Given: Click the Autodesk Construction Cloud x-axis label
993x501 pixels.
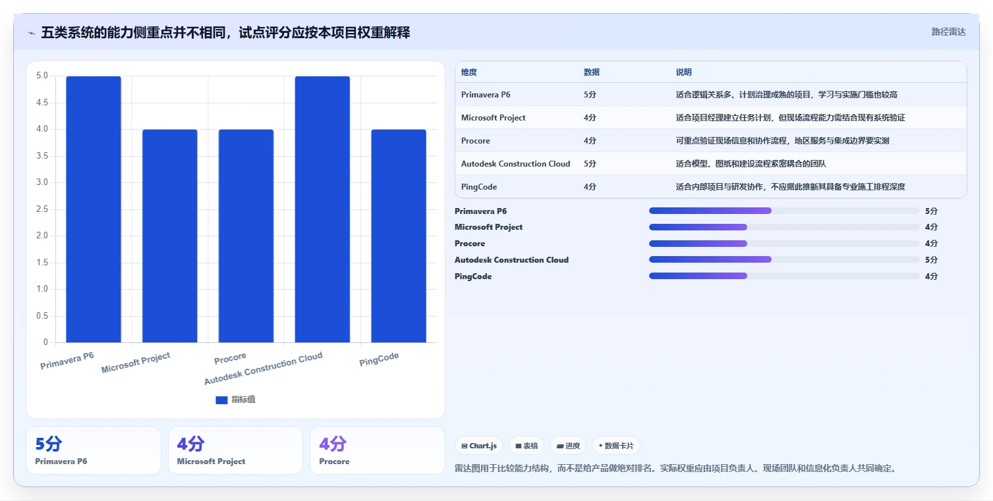Looking at the screenshot, I should pyautogui.click(x=264, y=369).
